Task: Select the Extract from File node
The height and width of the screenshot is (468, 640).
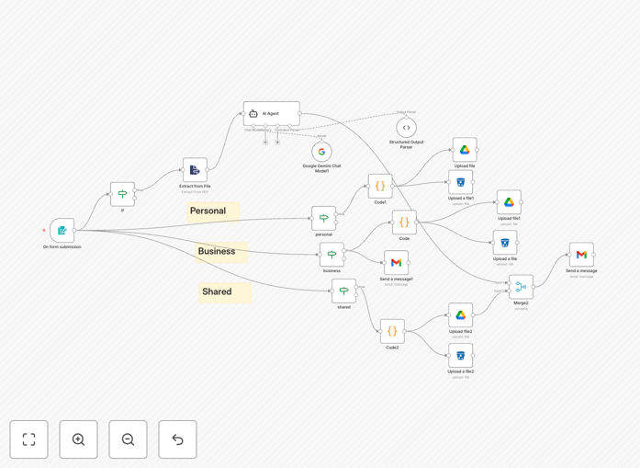Action: pyautogui.click(x=195, y=169)
